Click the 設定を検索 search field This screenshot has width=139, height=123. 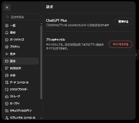point(22,17)
